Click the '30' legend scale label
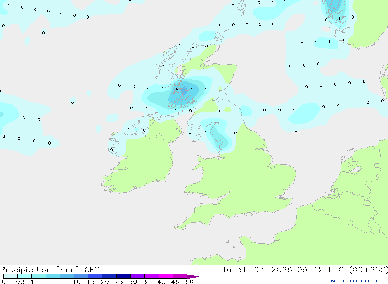 pyautogui.click(x=133, y=282)
